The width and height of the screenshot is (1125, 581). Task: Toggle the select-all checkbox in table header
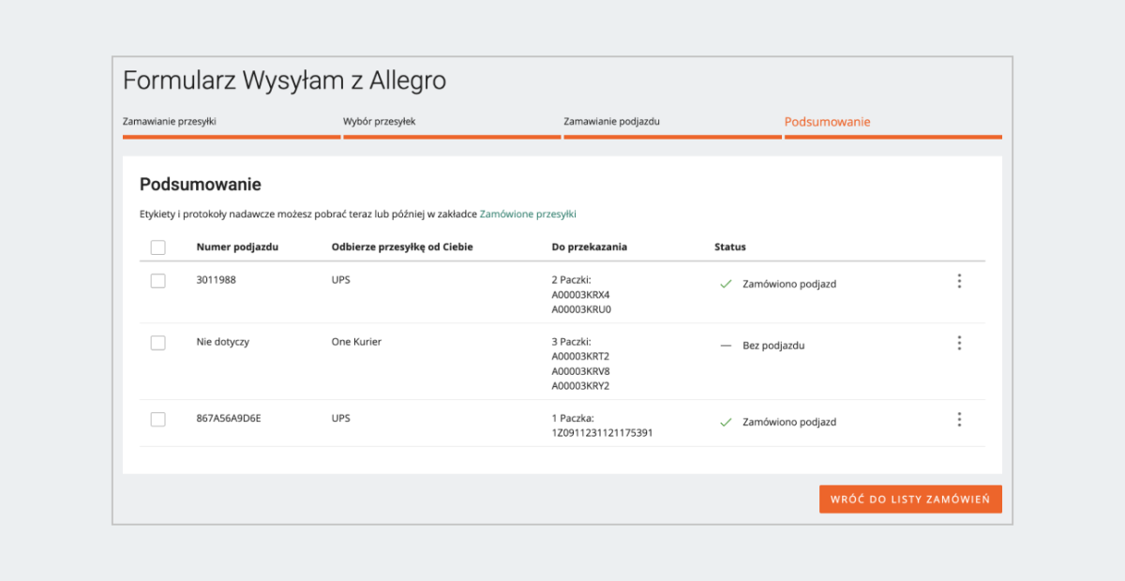pos(158,247)
